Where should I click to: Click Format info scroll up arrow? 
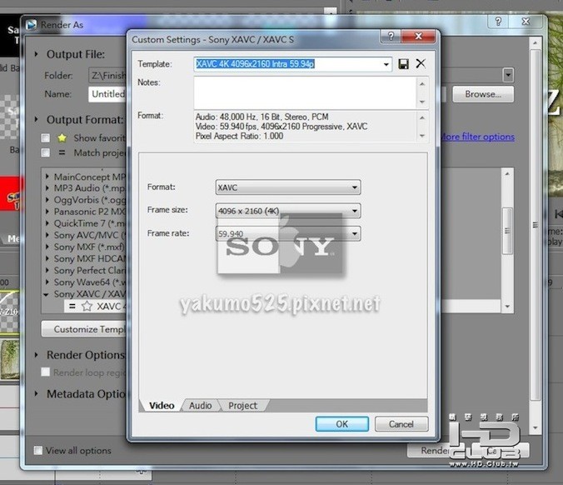point(422,117)
